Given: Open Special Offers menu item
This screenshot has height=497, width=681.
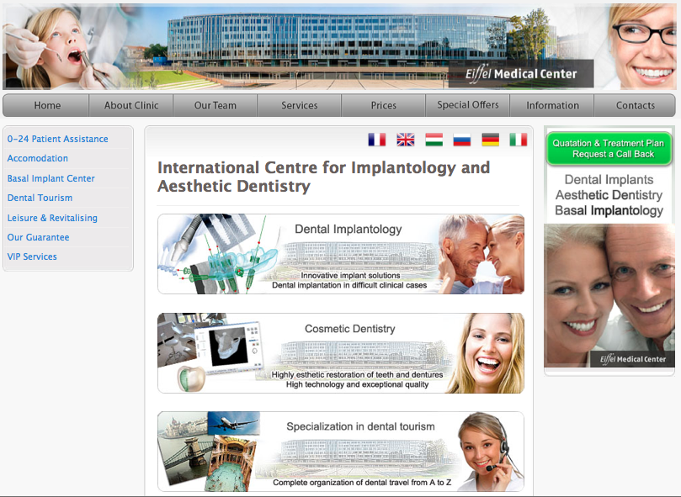Looking at the screenshot, I should pyautogui.click(x=468, y=105).
